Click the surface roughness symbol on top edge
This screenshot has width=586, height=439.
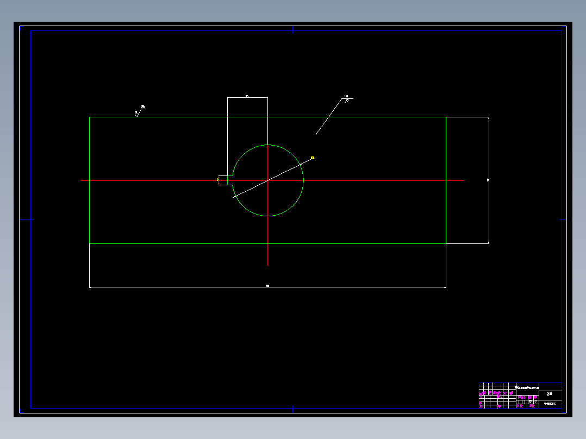click(139, 112)
